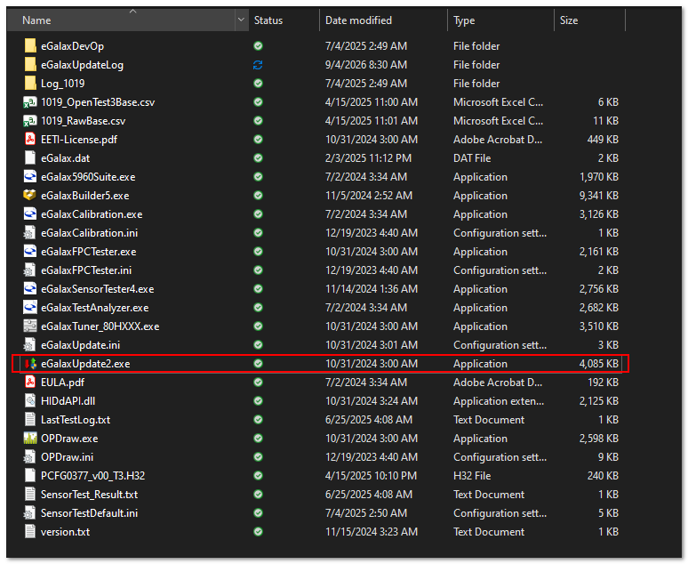Select the file name eGalaxBuilder5.exe
The width and height of the screenshot is (688, 564).
[85, 196]
